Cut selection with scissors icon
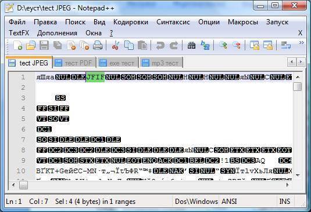This screenshot has width=311, height=212. (x=116, y=45)
